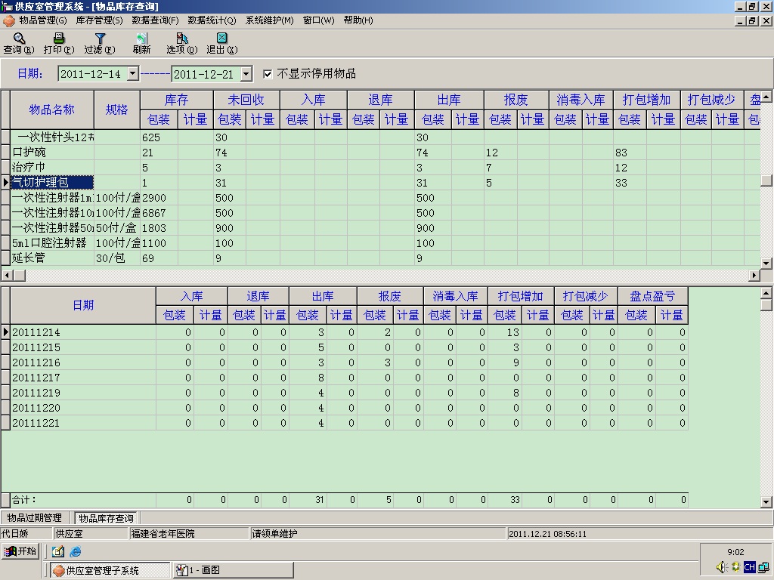Open the 库存管理(S) menu

pyautogui.click(x=99, y=20)
